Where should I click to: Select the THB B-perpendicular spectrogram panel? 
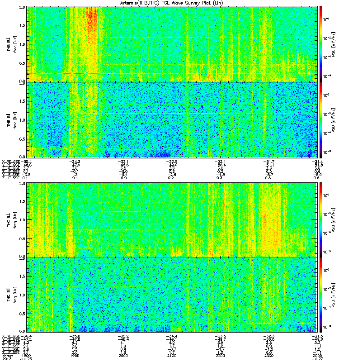[x=172, y=44]
